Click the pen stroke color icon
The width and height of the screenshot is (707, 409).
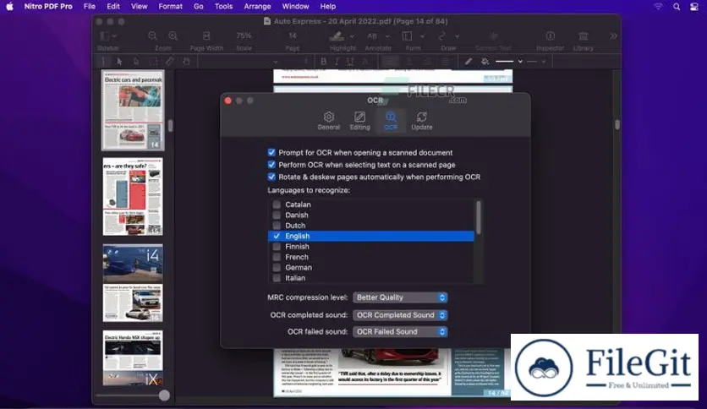click(x=469, y=62)
